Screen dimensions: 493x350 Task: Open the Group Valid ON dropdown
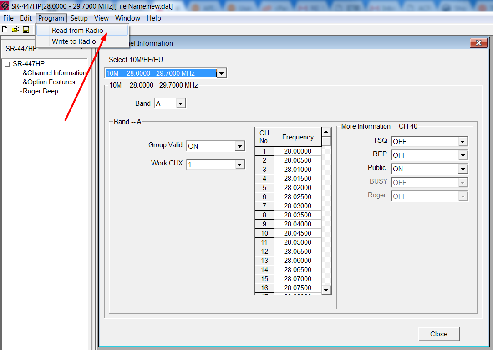pyautogui.click(x=239, y=146)
